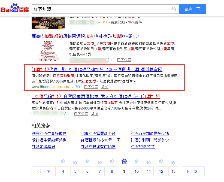Image resolution: width=224 pixels, height=182 pixels.
Task: Open 百度快照 for 全球加盟网 result
Action: [x=124, y=60]
